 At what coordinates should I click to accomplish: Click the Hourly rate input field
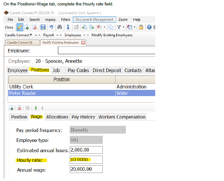point(86,160)
